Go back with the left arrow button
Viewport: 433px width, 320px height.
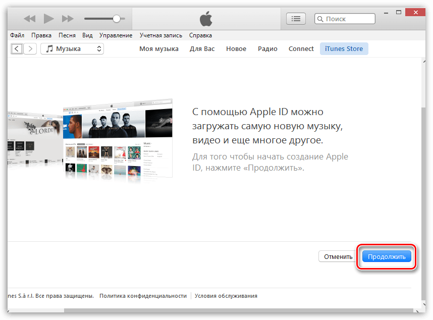click(17, 49)
